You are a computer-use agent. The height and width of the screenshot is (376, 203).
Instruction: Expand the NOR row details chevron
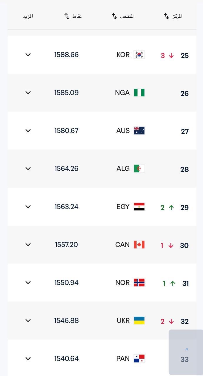click(x=28, y=283)
